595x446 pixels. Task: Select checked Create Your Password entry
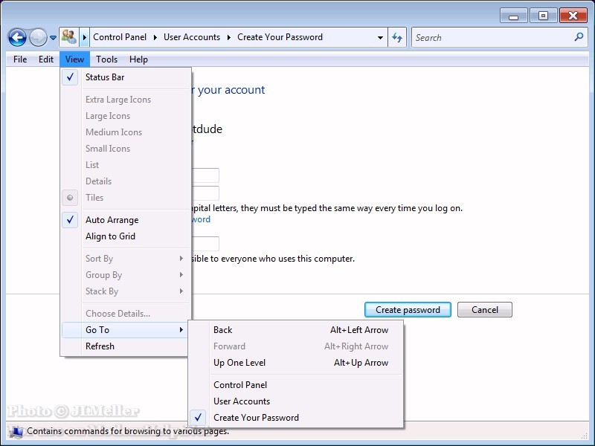click(x=256, y=418)
